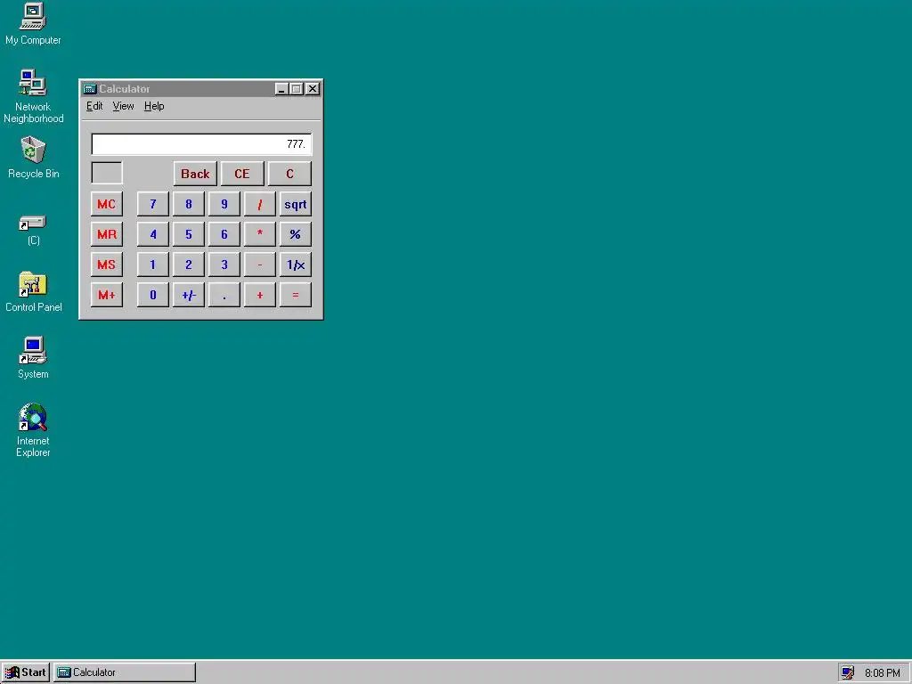This screenshot has height=684, width=912.
Task: Click the Back button
Action: [x=195, y=174]
